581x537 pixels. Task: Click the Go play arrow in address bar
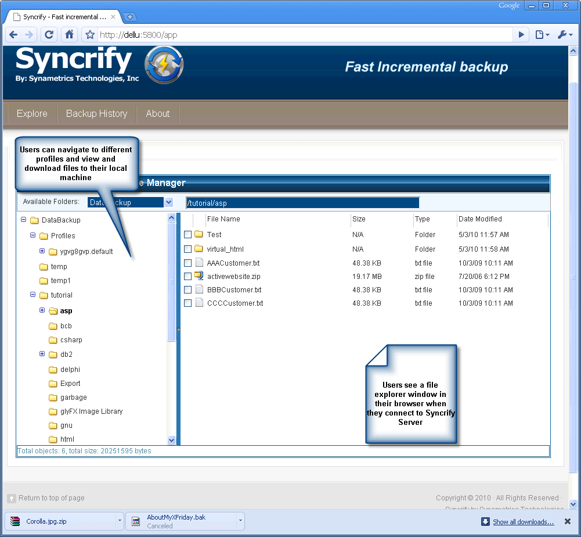[521, 35]
